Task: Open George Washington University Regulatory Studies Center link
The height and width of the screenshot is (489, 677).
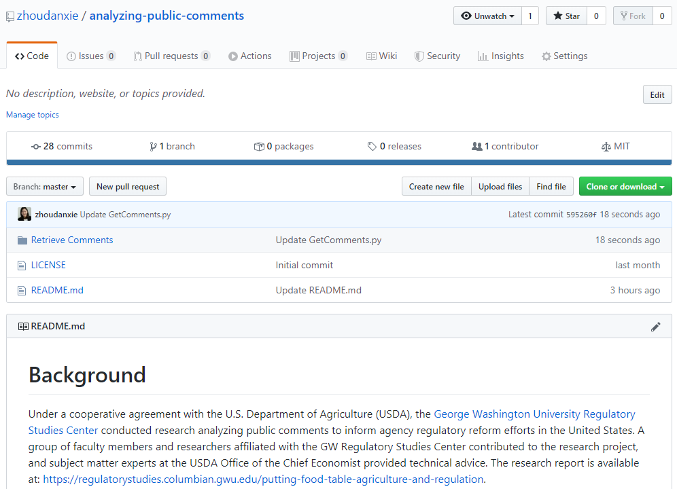Action: pos(332,422)
